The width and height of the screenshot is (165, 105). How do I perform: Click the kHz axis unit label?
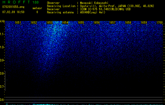(2, 21)
